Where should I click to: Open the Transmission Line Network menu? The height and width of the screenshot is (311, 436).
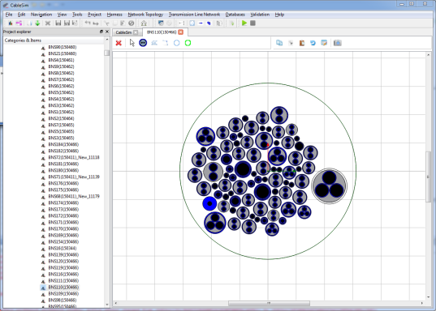[x=194, y=15]
